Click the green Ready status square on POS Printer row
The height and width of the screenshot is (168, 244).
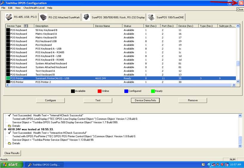click(x=8, y=78)
